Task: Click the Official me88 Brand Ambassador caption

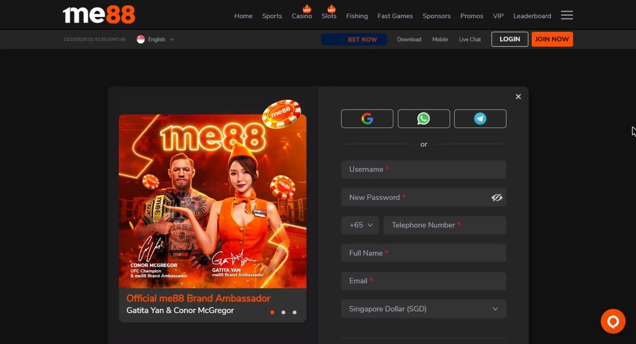Action: (198, 298)
